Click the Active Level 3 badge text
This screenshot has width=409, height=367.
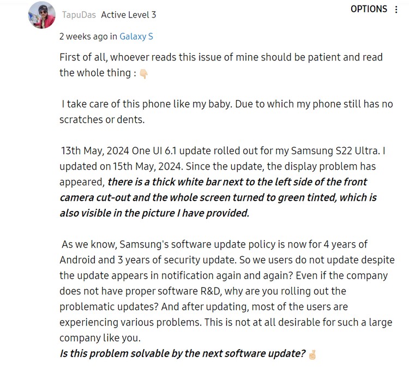tap(129, 15)
